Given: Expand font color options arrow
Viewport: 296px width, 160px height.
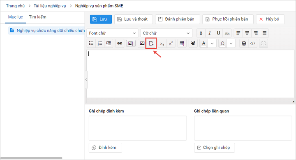Looking at the screenshot, I should (x=212, y=43).
